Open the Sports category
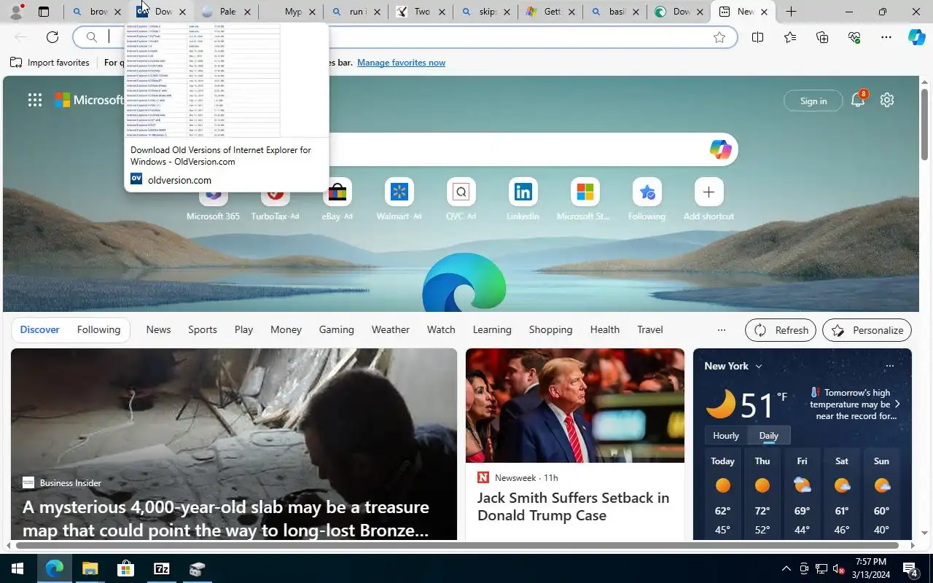 (x=203, y=329)
